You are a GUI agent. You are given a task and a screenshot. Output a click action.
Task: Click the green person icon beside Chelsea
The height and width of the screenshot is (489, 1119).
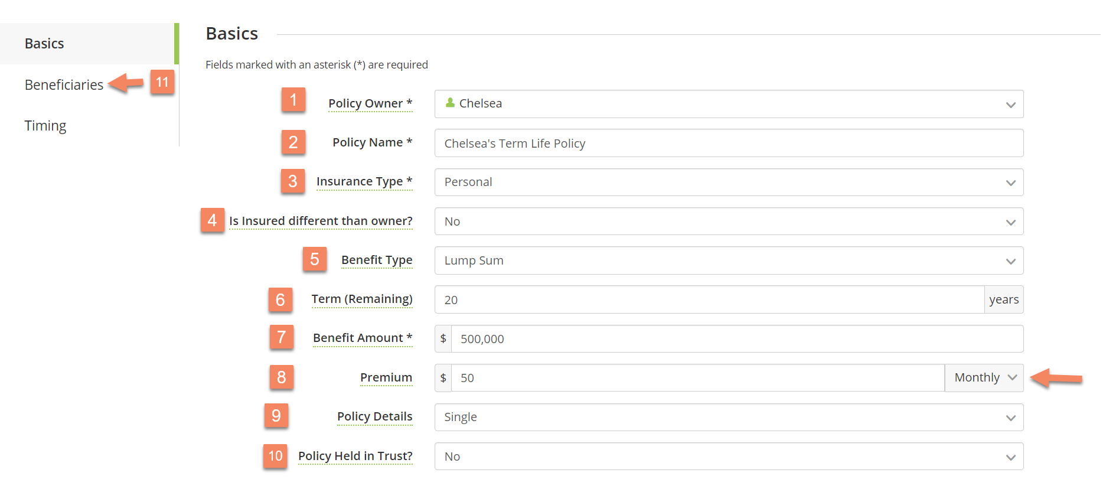(450, 103)
